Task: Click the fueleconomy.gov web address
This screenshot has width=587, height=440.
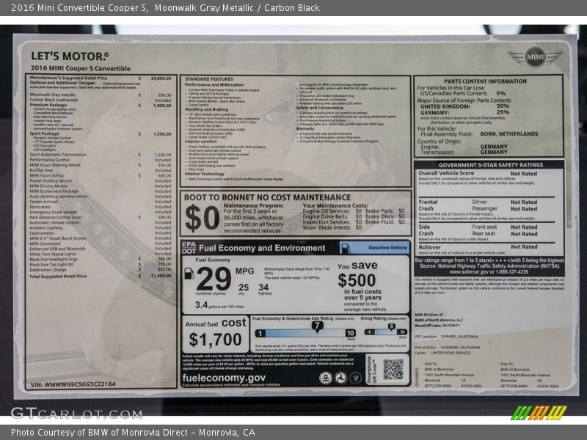Action: coord(224,378)
